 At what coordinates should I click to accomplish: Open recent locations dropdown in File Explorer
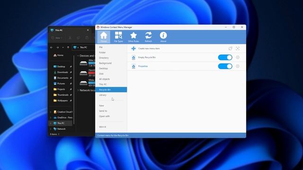[x=63, y=47]
